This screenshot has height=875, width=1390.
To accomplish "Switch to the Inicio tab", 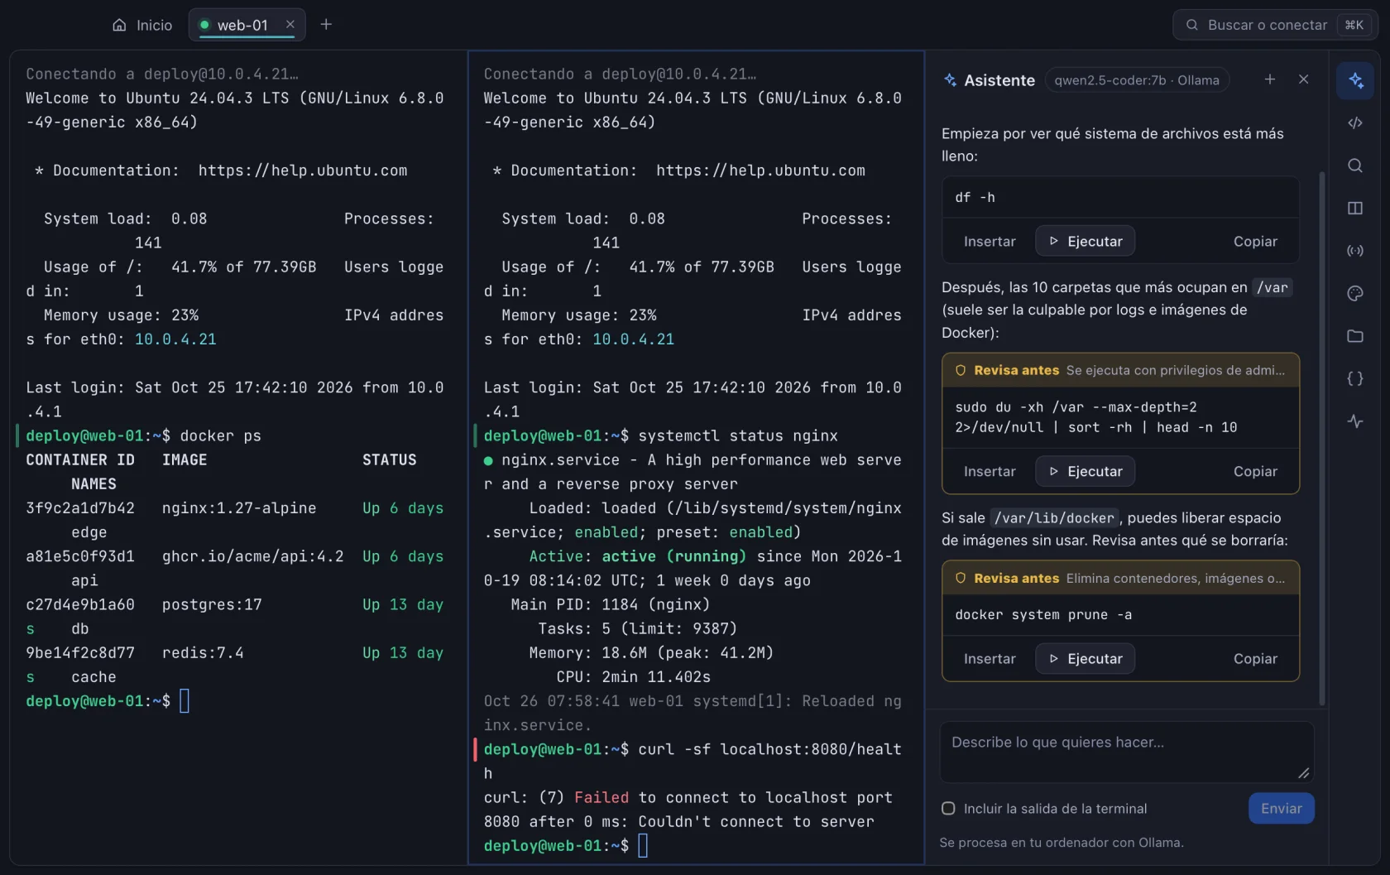I will tap(142, 25).
